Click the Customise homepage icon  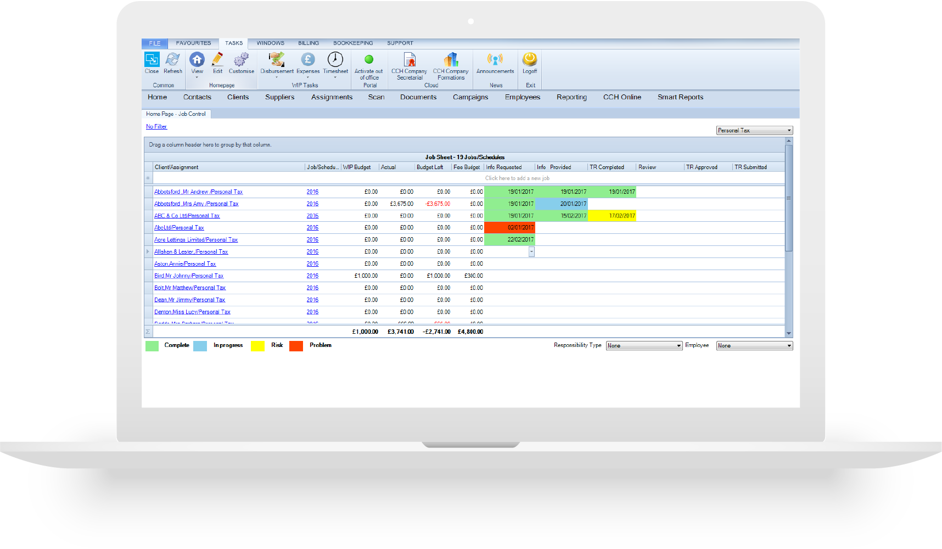(241, 60)
